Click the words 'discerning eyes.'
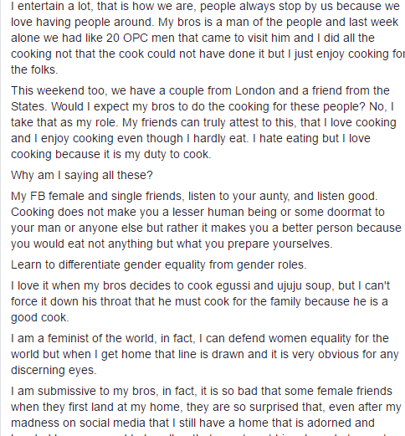405x436 pixels. [54, 370]
